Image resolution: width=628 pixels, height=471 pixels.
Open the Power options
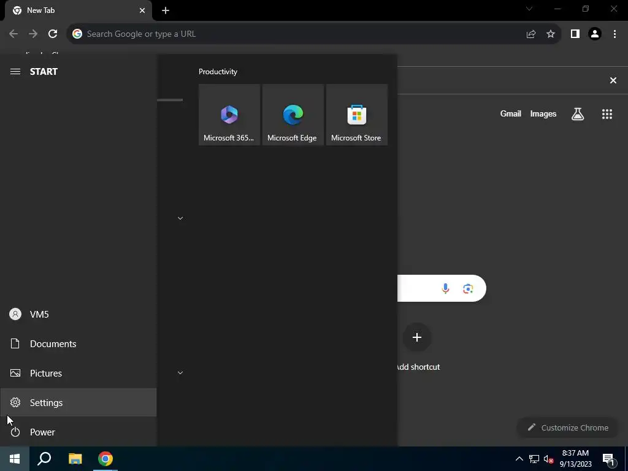(78, 432)
